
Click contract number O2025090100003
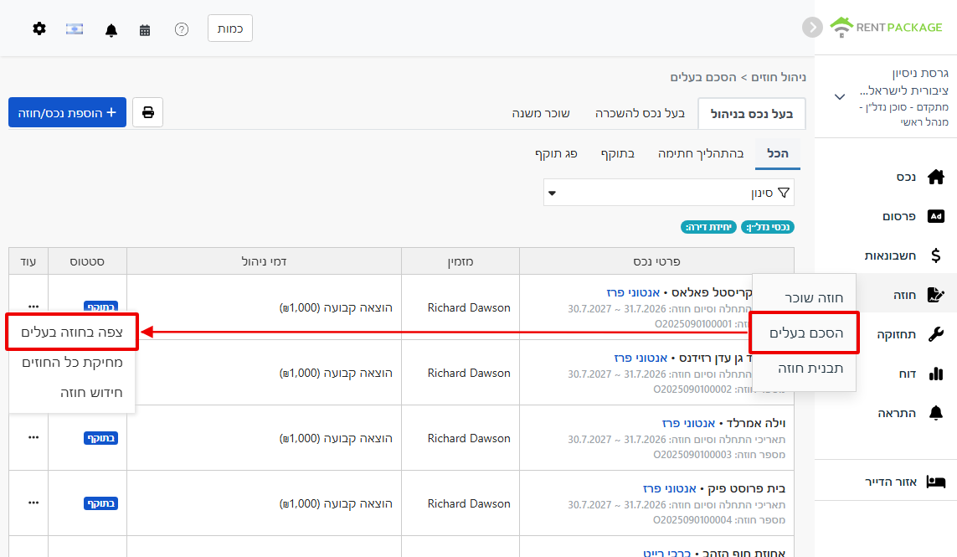click(x=692, y=454)
